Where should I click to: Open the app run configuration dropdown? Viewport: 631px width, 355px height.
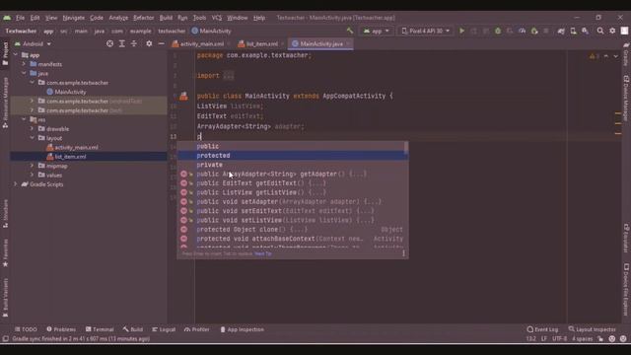[x=377, y=31]
